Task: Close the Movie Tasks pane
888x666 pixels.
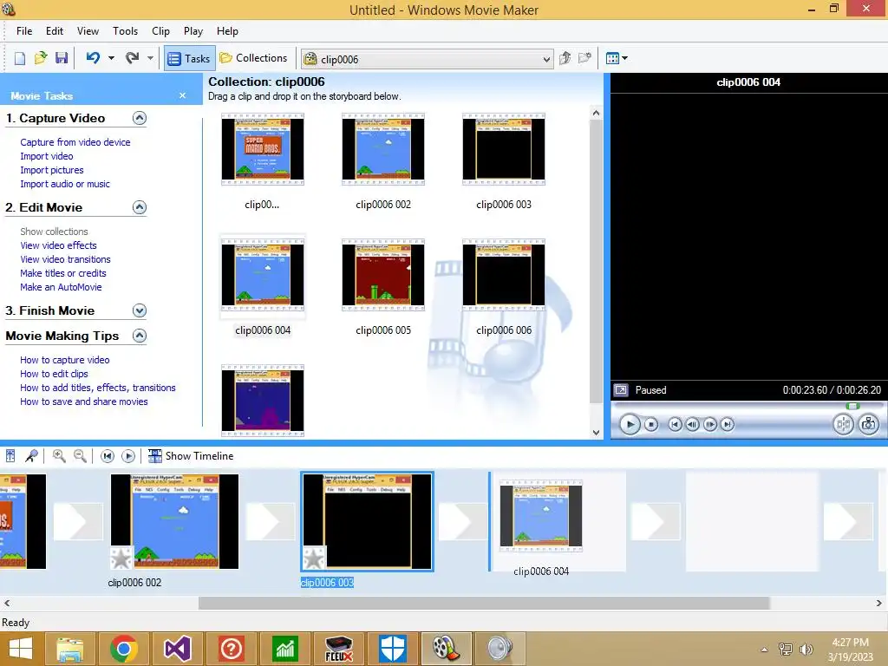Action: tap(182, 95)
